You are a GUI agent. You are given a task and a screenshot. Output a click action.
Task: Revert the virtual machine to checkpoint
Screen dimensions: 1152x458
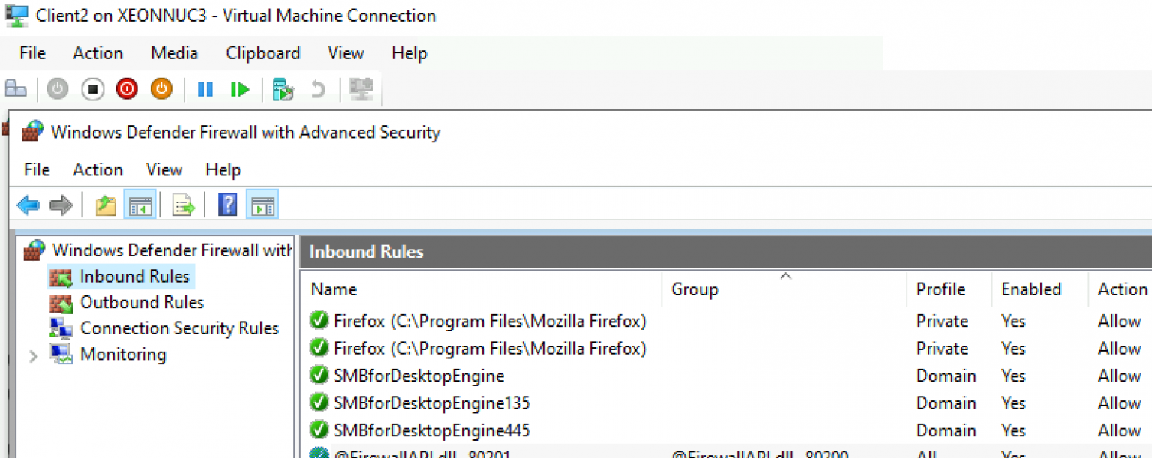pyautogui.click(x=318, y=88)
